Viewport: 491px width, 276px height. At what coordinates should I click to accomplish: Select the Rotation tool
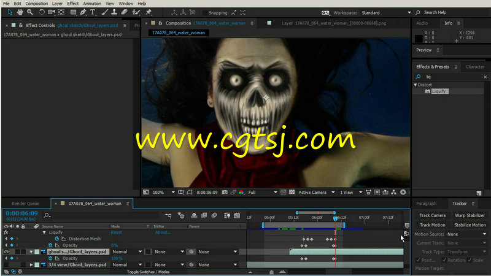click(x=41, y=12)
